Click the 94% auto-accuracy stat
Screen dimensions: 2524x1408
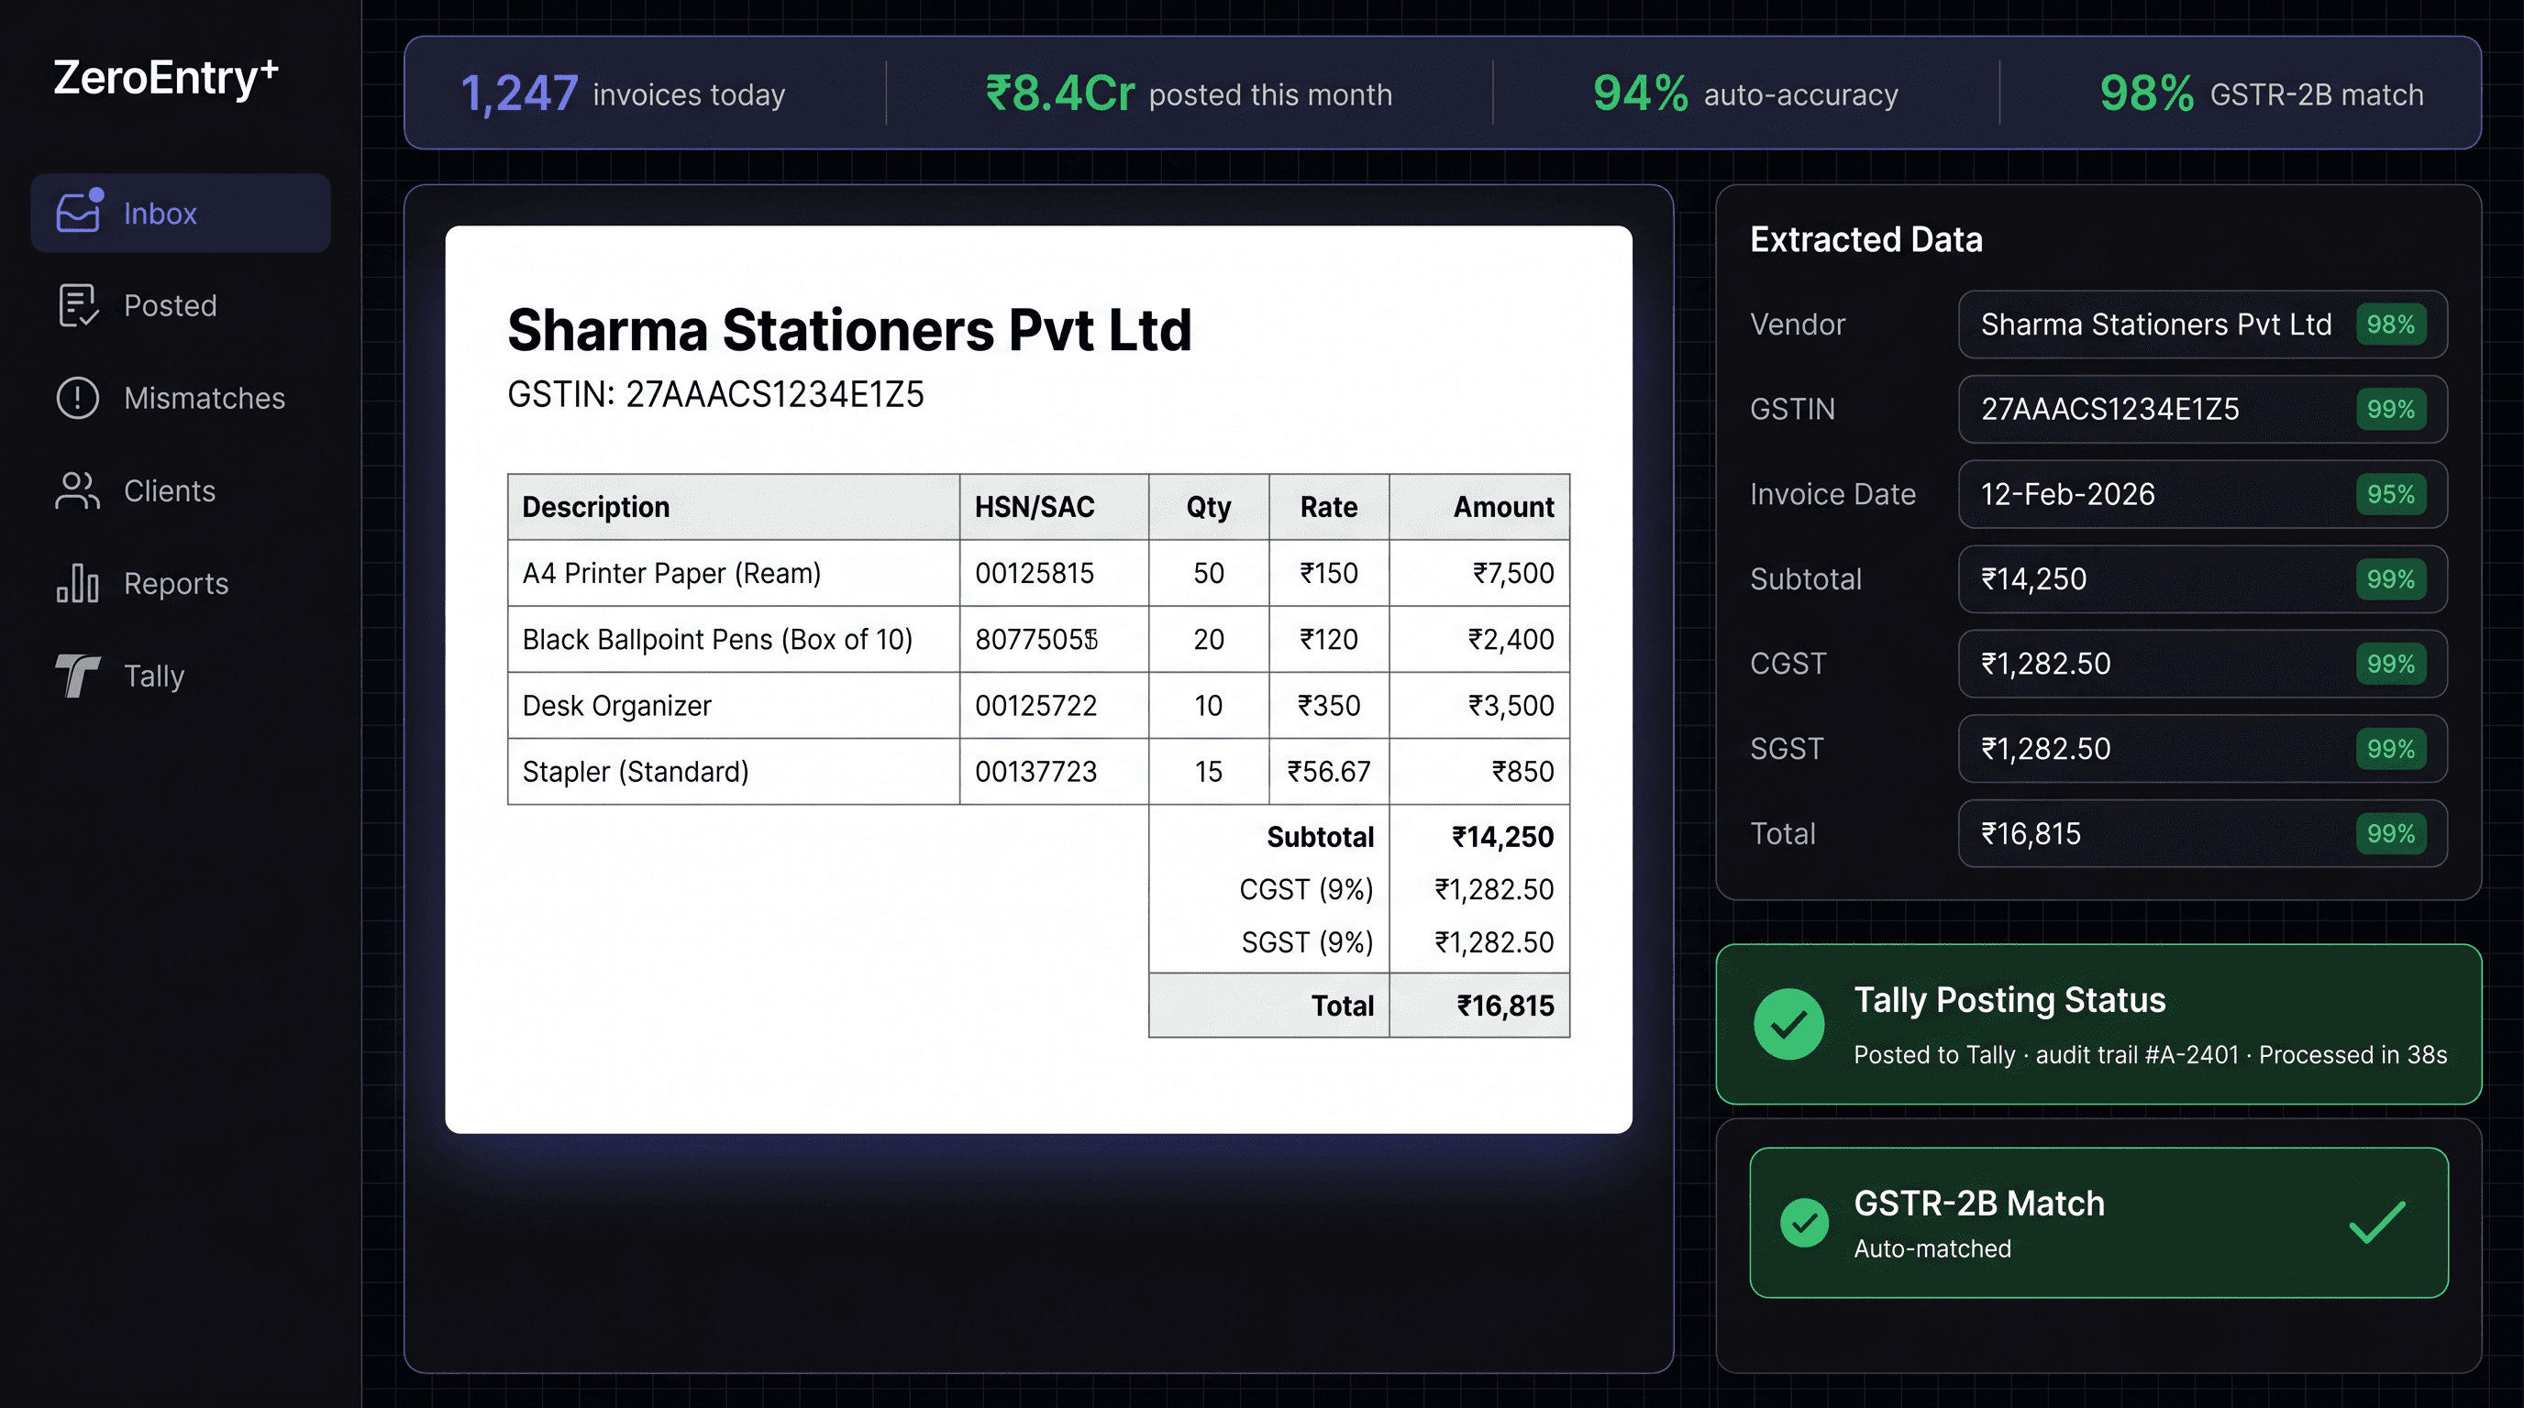pyautogui.click(x=1745, y=94)
